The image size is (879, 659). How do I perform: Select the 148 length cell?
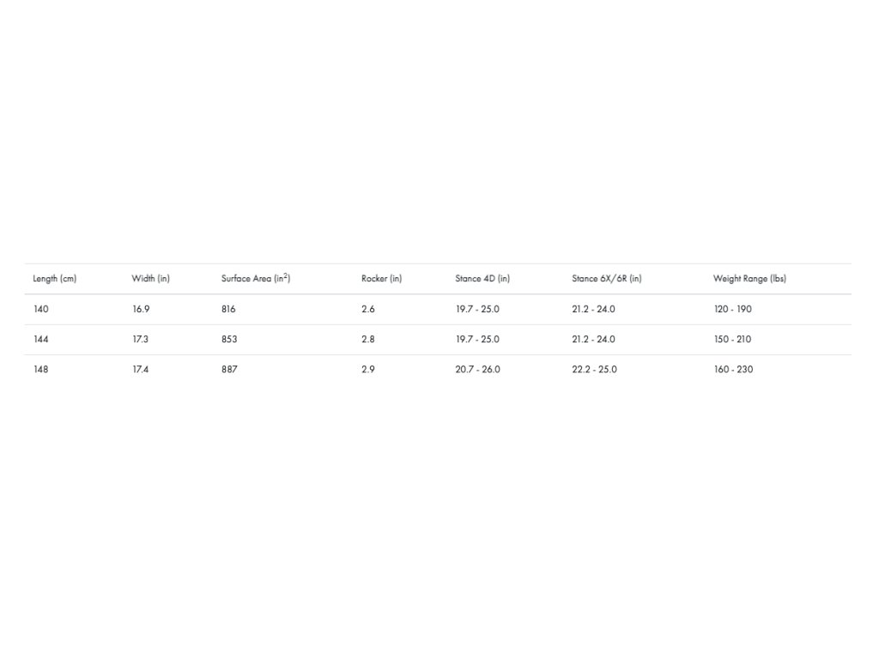tap(41, 369)
